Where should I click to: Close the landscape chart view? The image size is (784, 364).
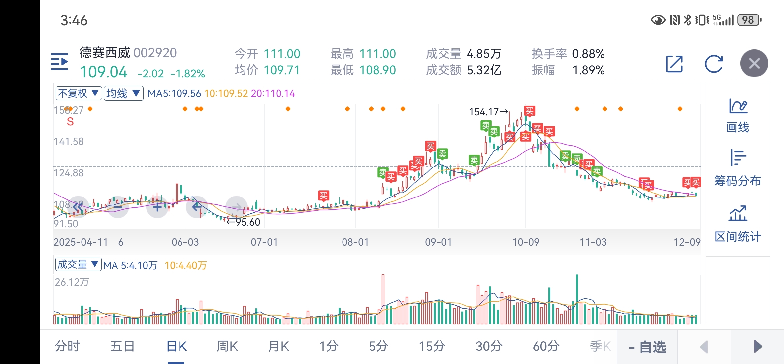tap(754, 63)
